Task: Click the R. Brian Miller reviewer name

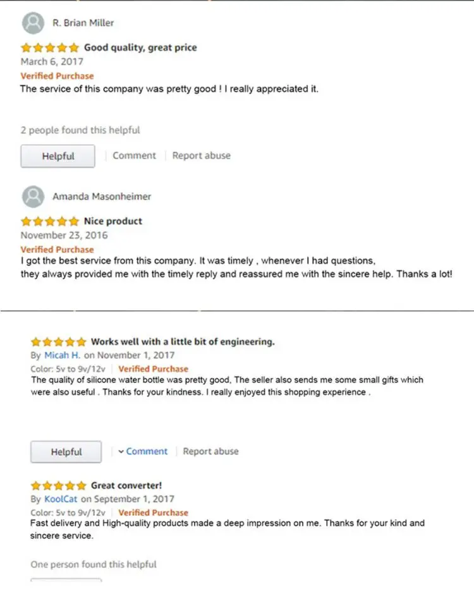Action: tap(83, 23)
